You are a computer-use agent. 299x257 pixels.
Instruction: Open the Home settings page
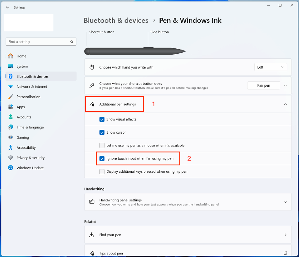click(x=41, y=56)
